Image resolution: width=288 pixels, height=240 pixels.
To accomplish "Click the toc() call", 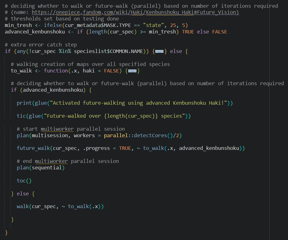I will tap(24, 181).
